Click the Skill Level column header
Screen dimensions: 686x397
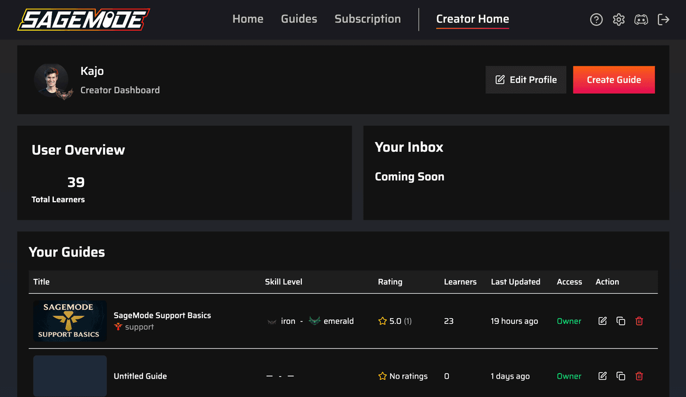(x=284, y=282)
